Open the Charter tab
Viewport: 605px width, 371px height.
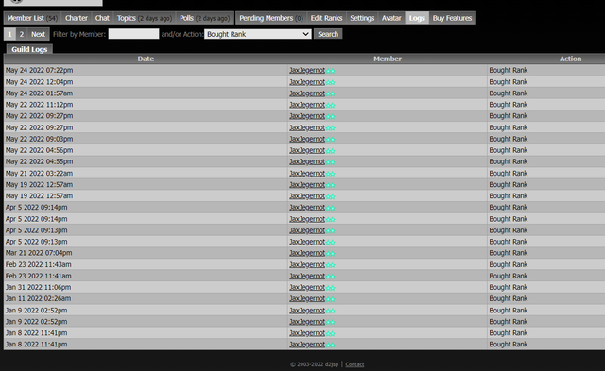(x=77, y=18)
